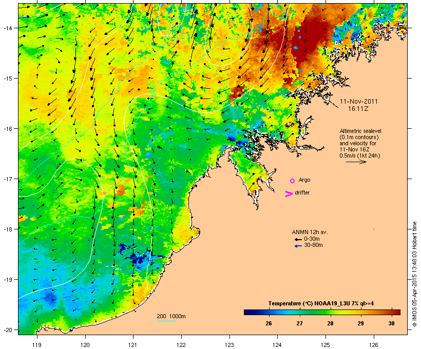421x349 pixels.
Task: Click the latitude label -17
Action: [8, 179]
